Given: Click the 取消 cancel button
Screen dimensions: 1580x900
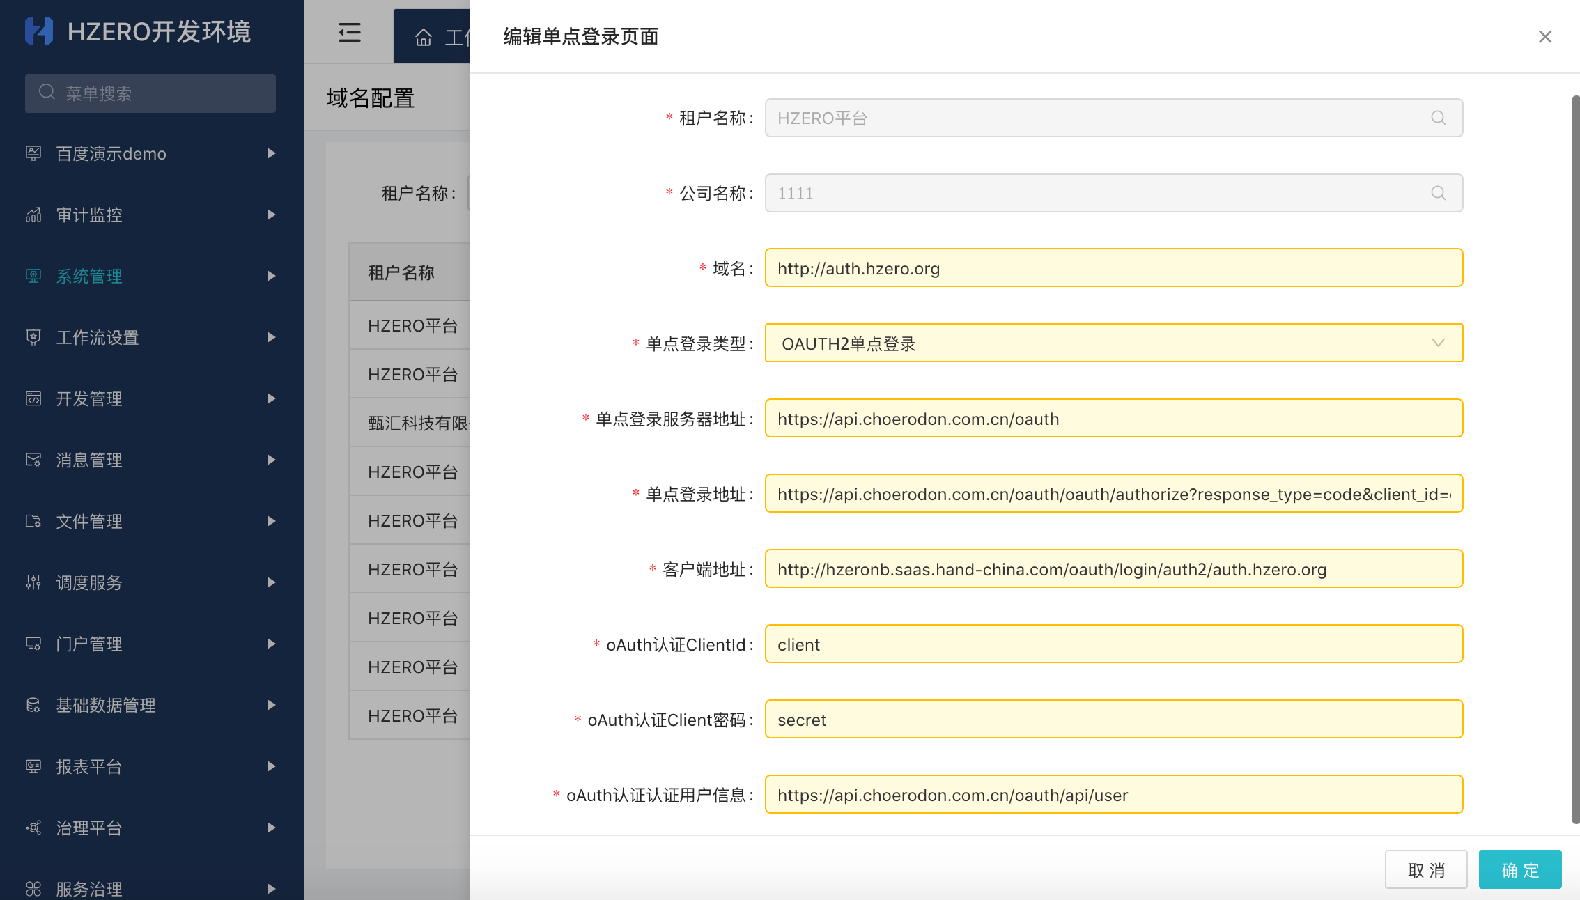Looking at the screenshot, I should (x=1426, y=869).
